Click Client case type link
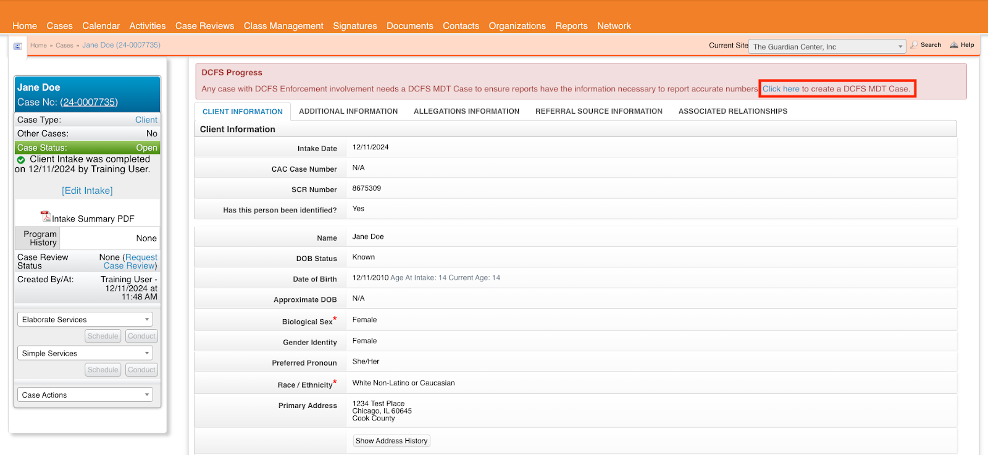Viewport: 988px width, 455px height. coord(146,120)
